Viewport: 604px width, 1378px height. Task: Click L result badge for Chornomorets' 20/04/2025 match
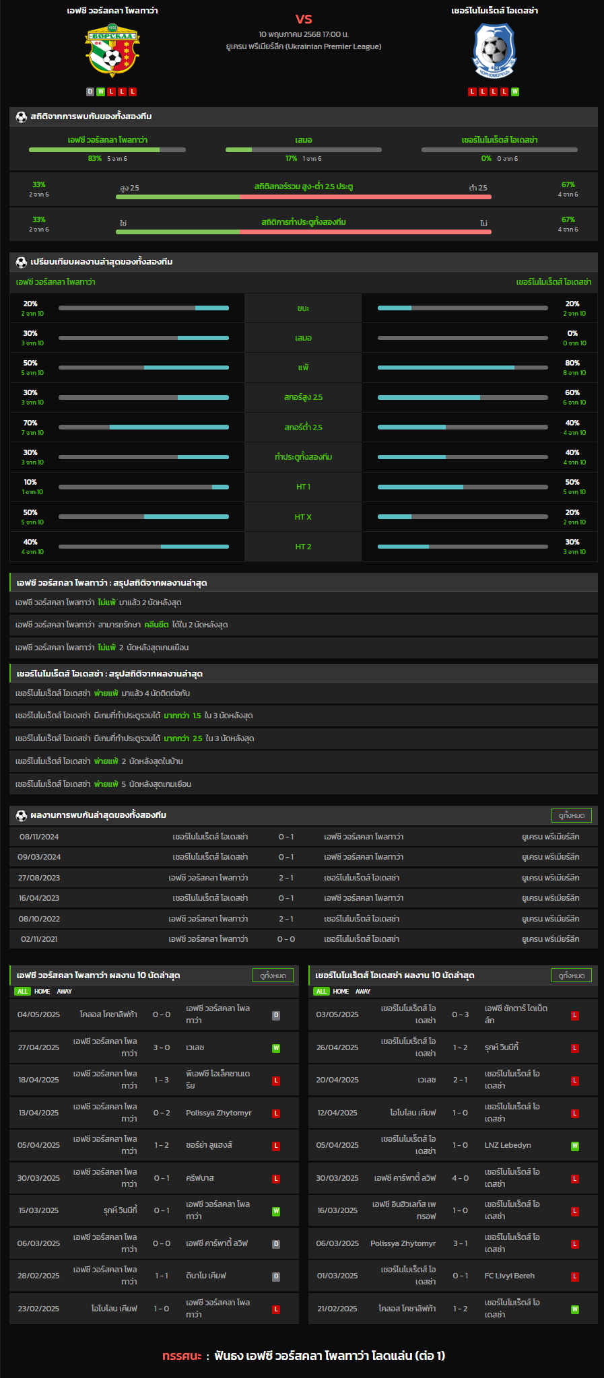(575, 1080)
